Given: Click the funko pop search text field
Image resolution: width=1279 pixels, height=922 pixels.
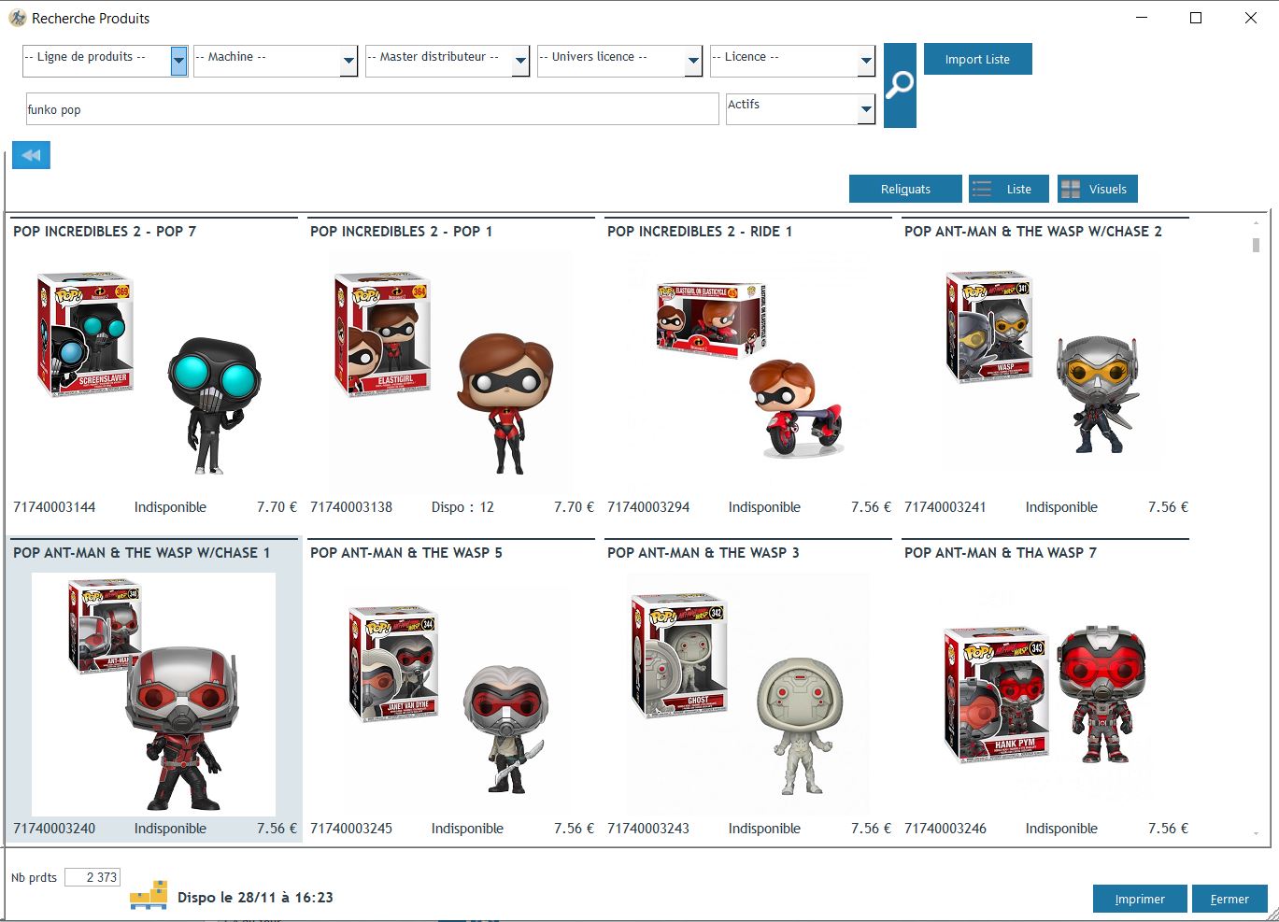Looking at the screenshot, I should coord(372,109).
